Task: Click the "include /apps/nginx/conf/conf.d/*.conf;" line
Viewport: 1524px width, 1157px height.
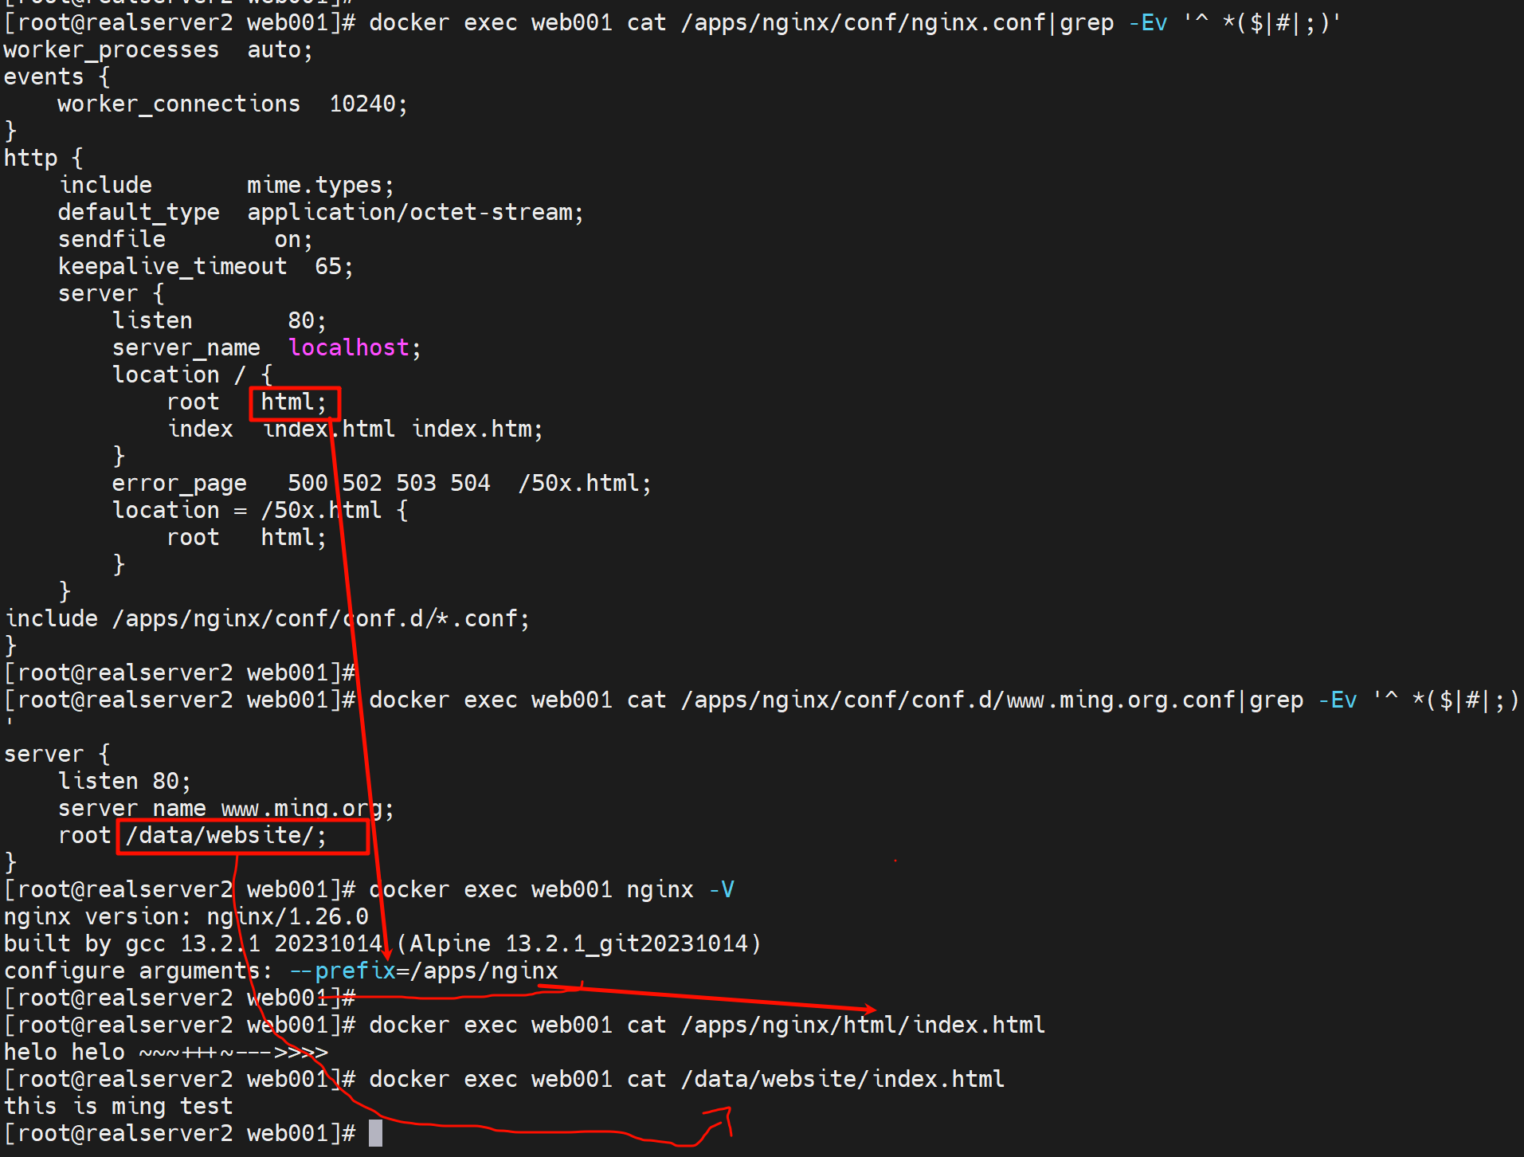Action: pos(267,619)
